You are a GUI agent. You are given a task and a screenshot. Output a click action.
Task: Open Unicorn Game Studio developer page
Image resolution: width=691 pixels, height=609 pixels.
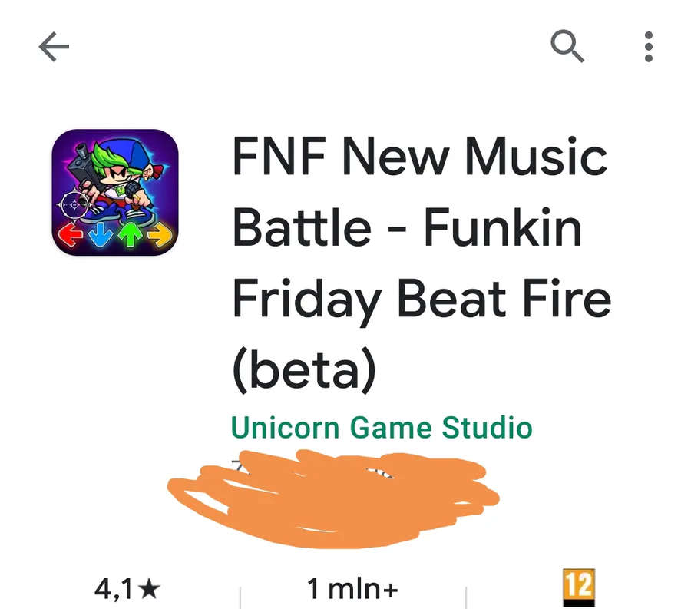[382, 428]
